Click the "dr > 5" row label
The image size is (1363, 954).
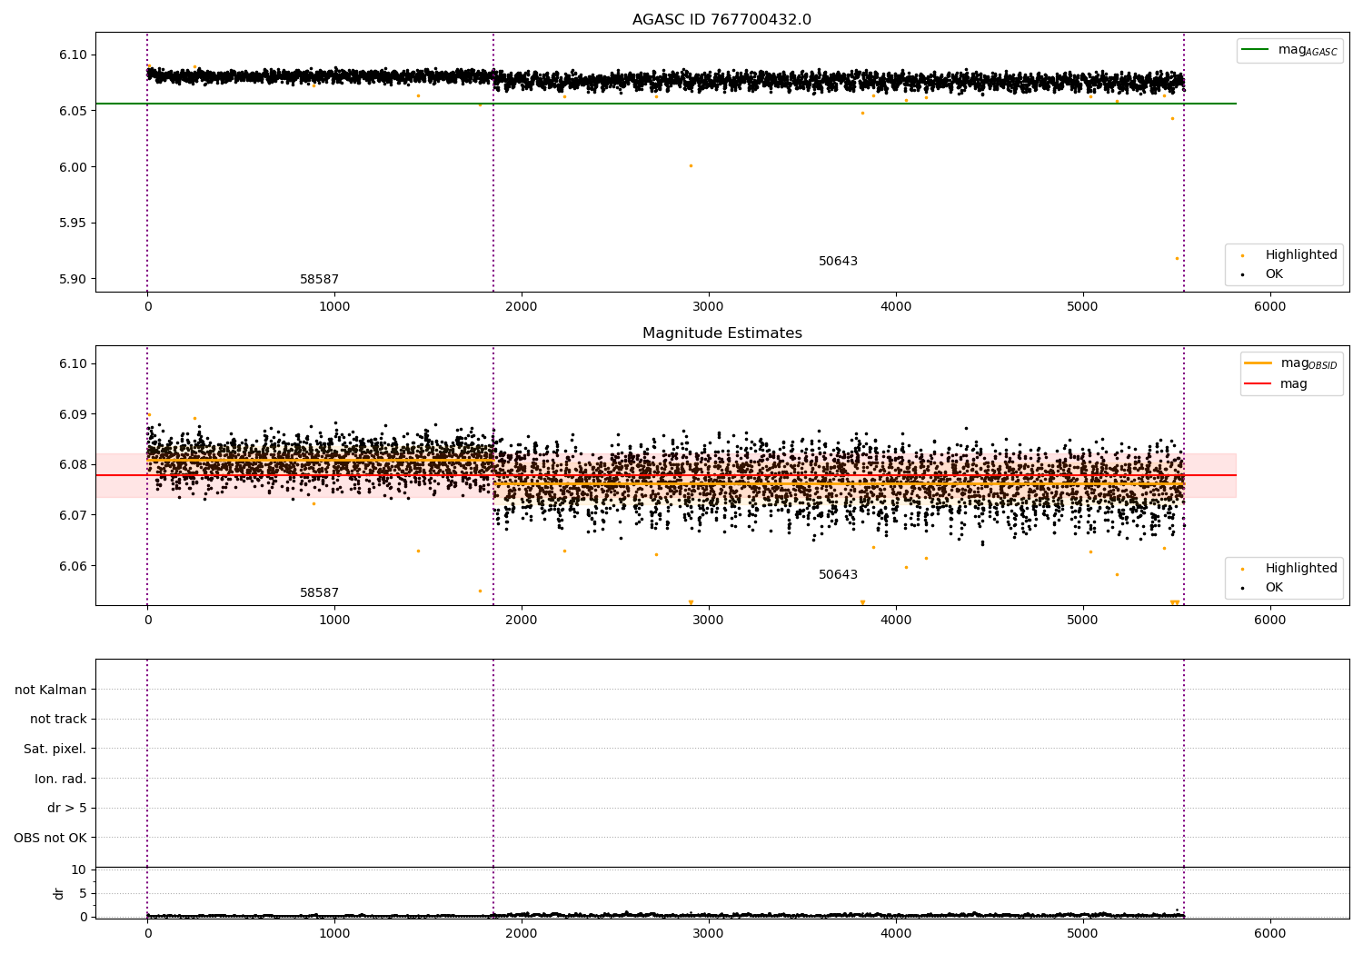pos(67,809)
